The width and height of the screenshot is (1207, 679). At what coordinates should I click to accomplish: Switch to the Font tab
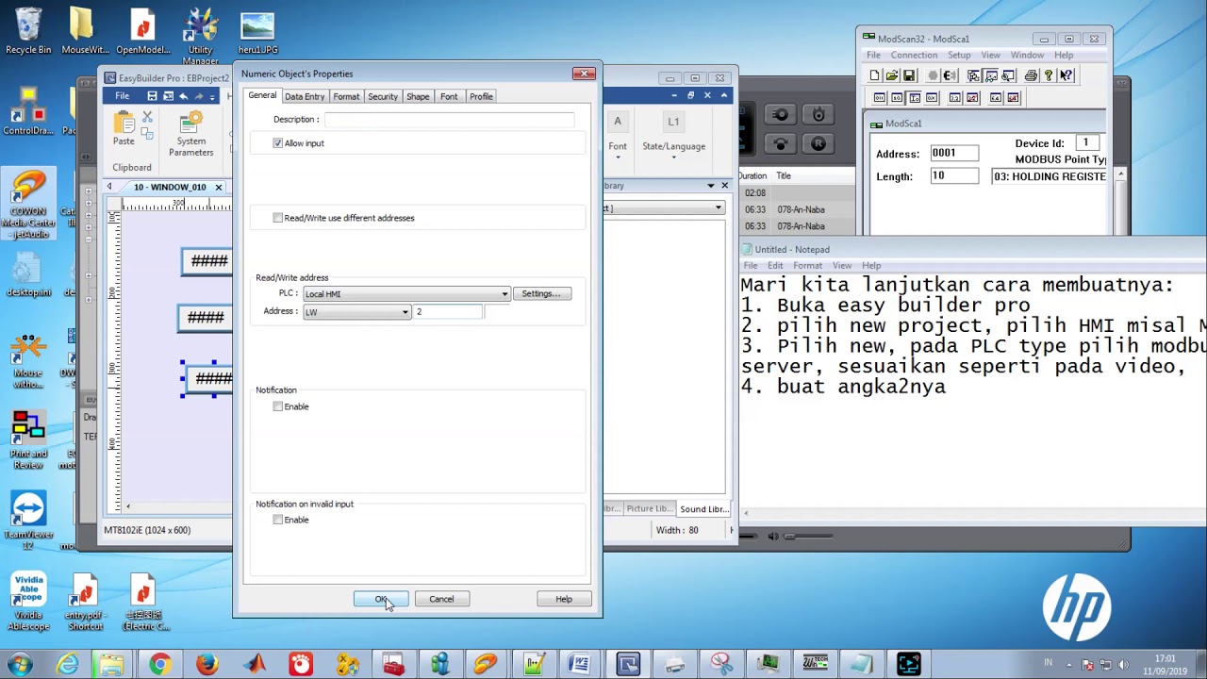click(449, 96)
